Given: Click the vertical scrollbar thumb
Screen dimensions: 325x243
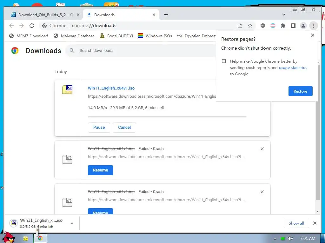Looking at the screenshot, I should tap(318, 132).
